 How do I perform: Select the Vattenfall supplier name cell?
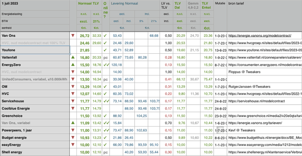[35, 57]
